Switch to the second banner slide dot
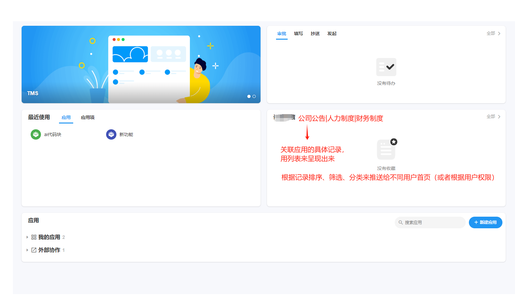This screenshot has width=515, height=296. click(254, 96)
